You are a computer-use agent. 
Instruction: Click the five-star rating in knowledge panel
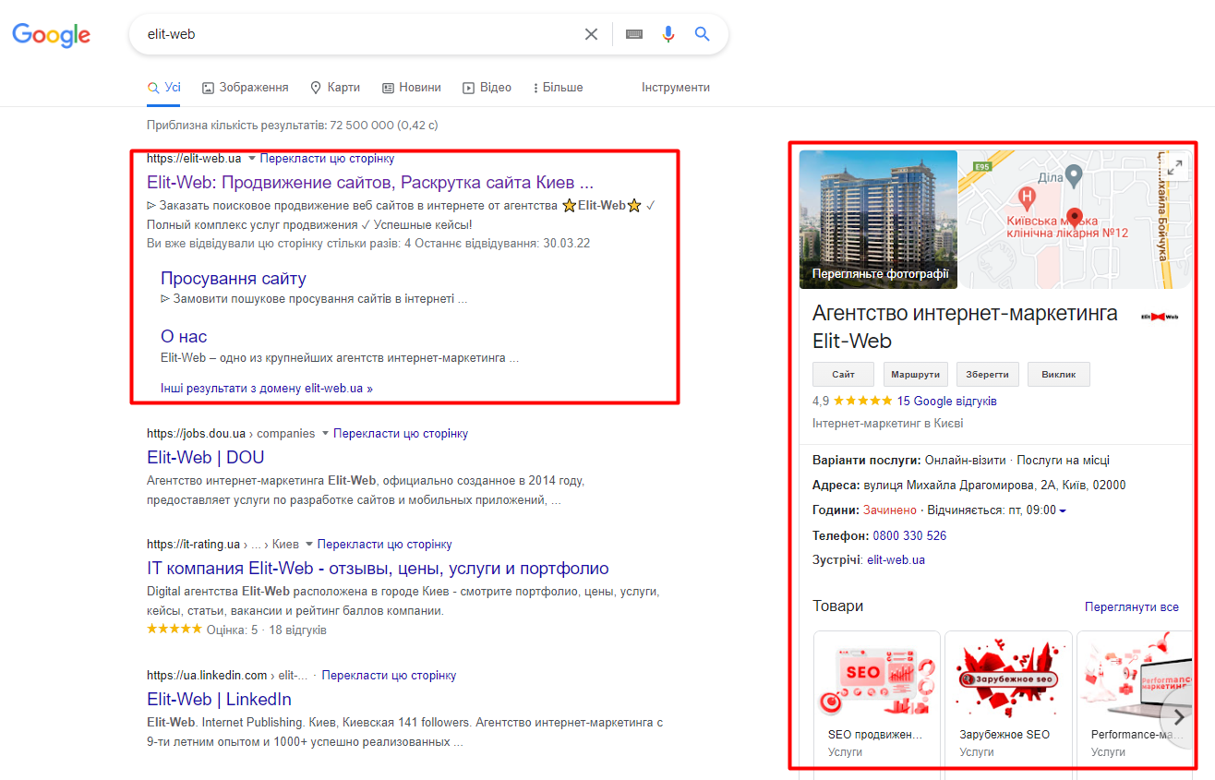click(862, 402)
